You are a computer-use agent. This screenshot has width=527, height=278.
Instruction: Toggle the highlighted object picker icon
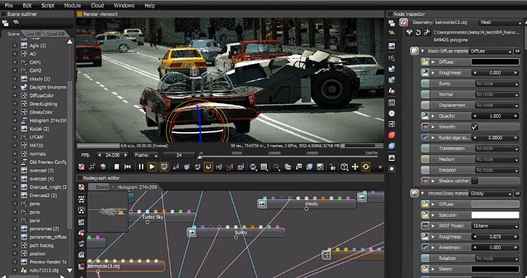(208, 167)
